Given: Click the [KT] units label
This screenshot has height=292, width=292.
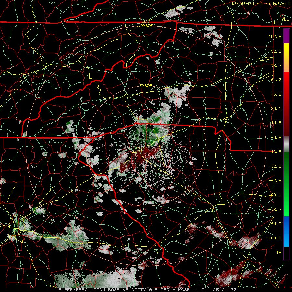Looking at the screenshot, I should pyautogui.click(x=277, y=22).
